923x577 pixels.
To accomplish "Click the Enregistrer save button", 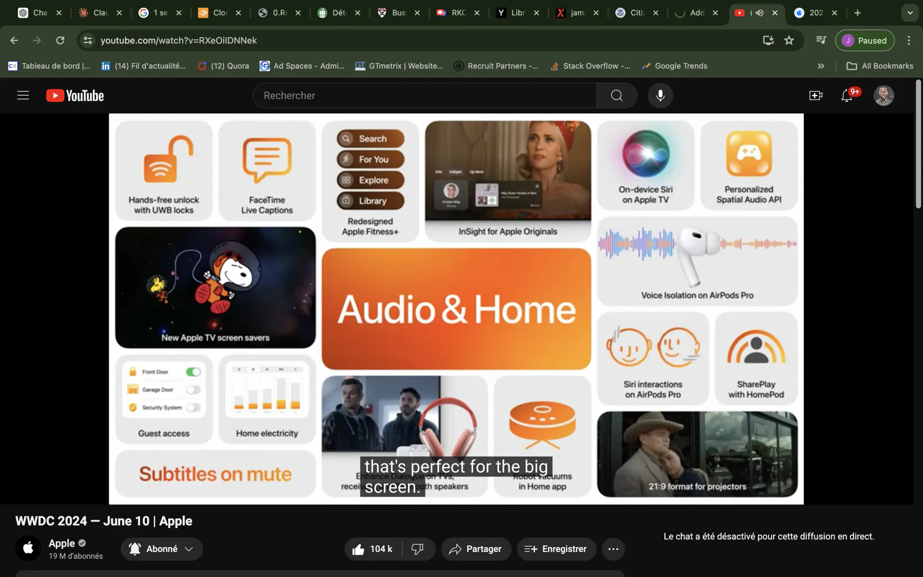I will (556, 549).
